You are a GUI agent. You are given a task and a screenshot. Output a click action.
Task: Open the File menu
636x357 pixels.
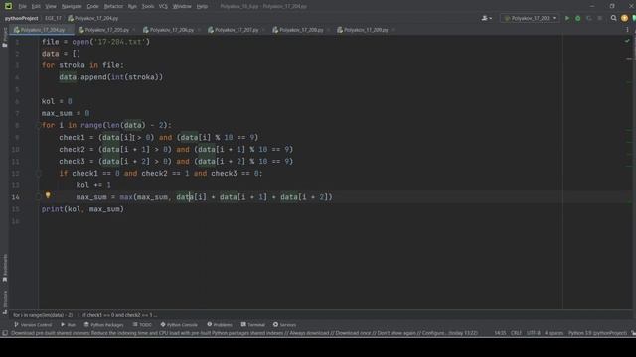(x=22, y=7)
